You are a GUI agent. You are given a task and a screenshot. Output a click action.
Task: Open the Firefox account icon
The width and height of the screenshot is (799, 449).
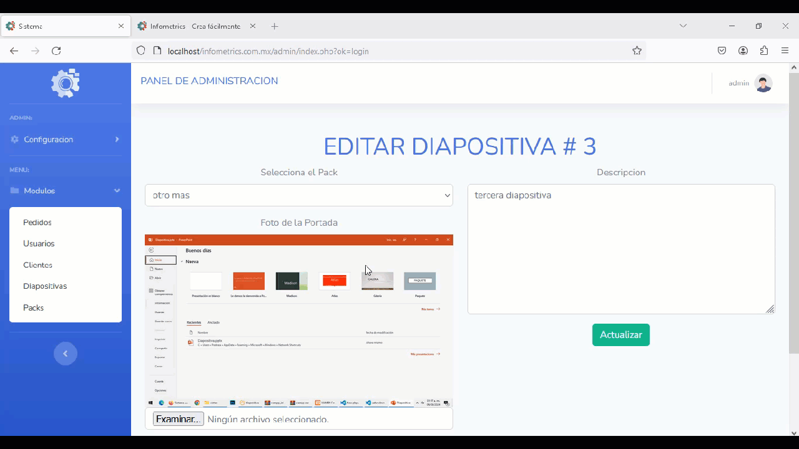pyautogui.click(x=743, y=51)
